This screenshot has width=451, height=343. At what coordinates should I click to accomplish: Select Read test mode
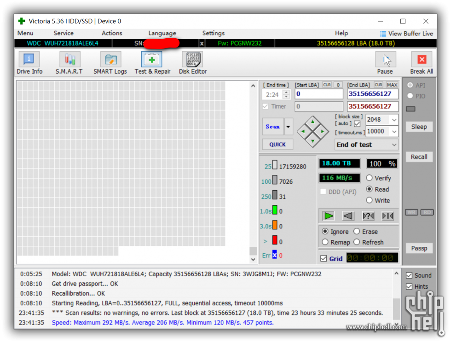(x=369, y=189)
